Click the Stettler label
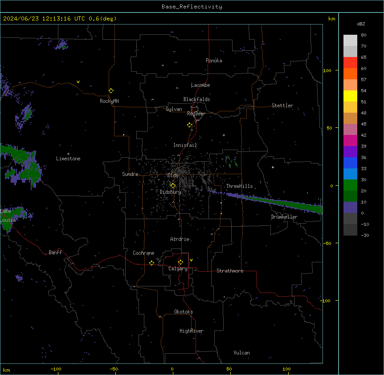 pyautogui.click(x=282, y=106)
